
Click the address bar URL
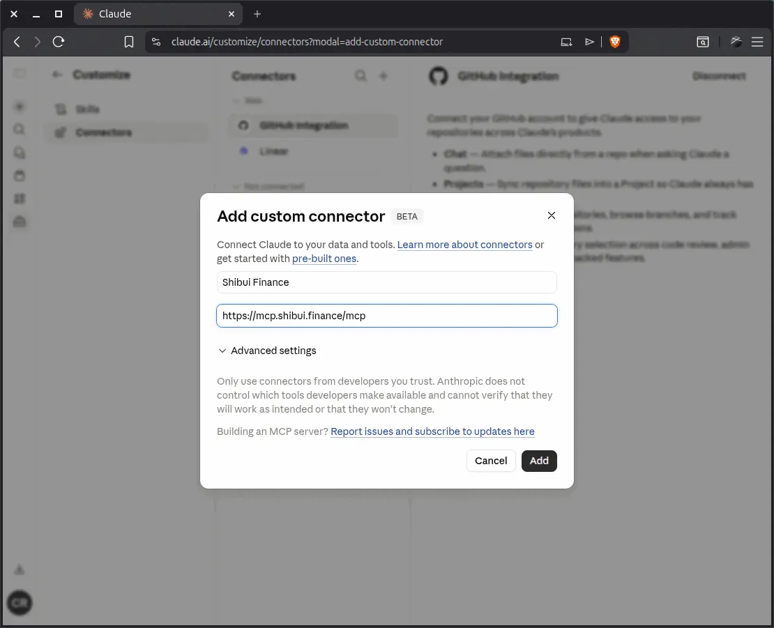(x=307, y=42)
